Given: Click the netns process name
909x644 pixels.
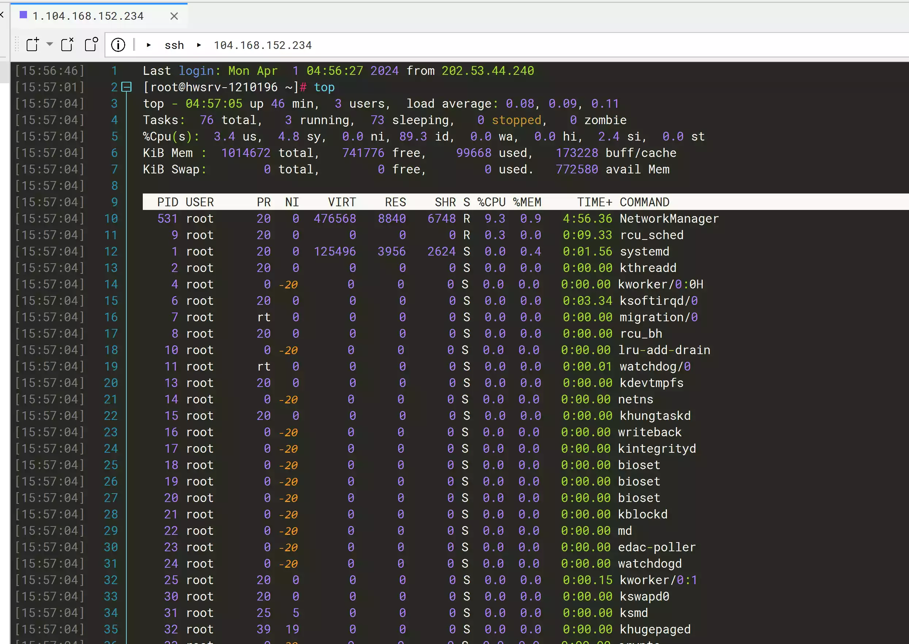Looking at the screenshot, I should 635,399.
